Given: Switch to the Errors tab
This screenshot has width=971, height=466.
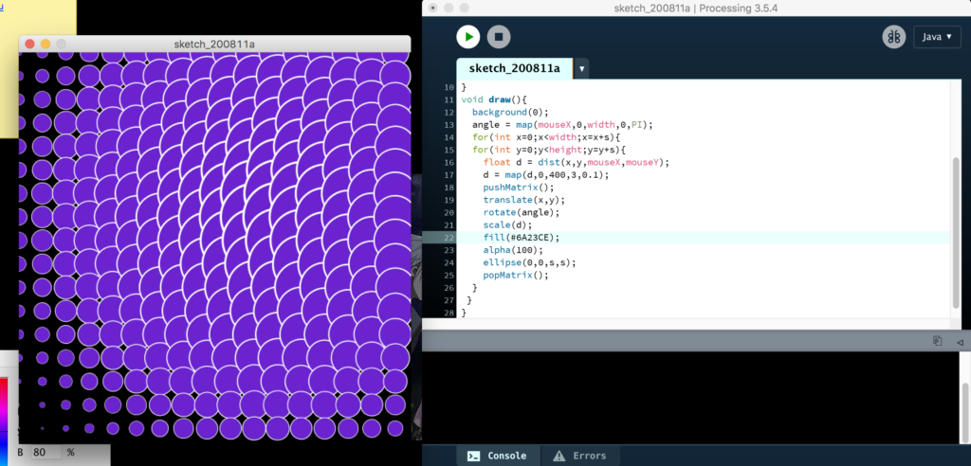Looking at the screenshot, I should [x=579, y=456].
